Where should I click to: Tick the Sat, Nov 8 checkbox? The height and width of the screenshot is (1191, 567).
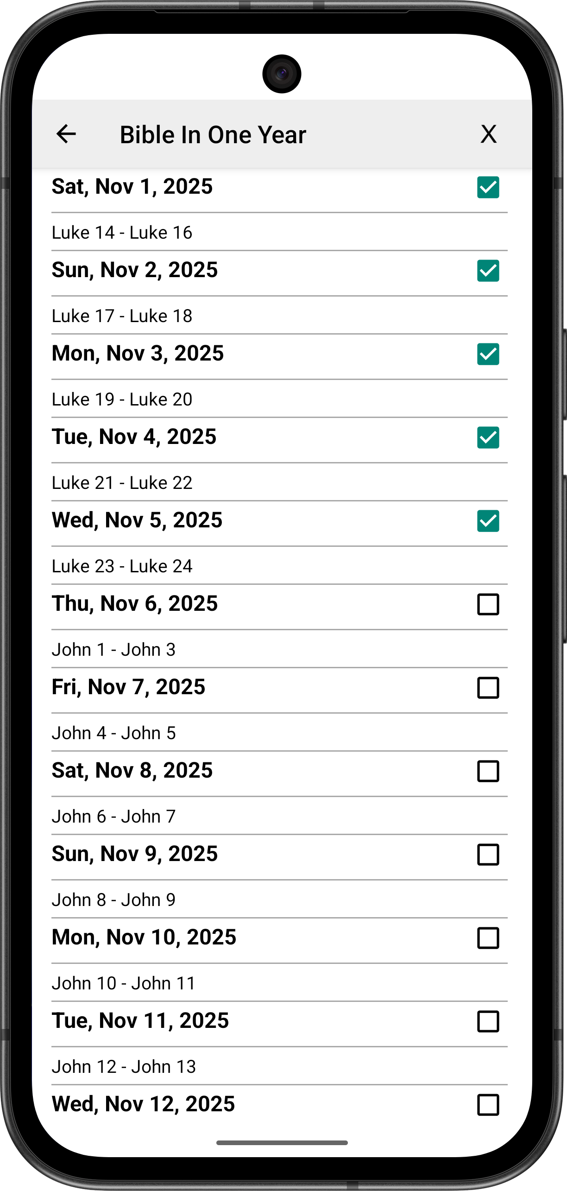tap(488, 771)
